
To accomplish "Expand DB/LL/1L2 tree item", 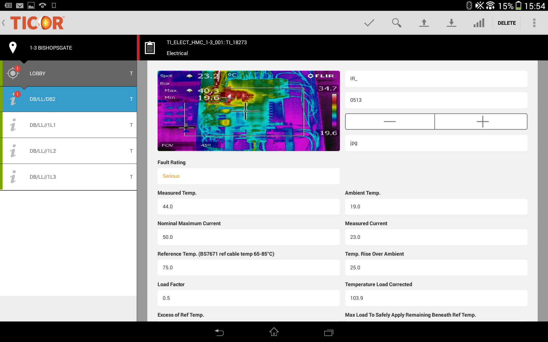I will pos(69,151).
